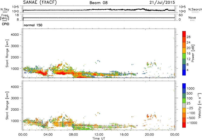Click the 20:00 time axis label
Viewport: 202px width, 140px height.
[149, 135]
